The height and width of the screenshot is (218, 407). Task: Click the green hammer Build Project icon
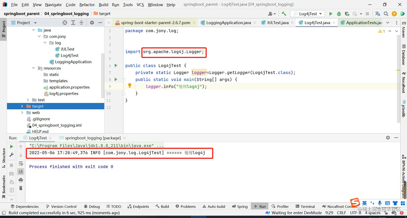284,14
